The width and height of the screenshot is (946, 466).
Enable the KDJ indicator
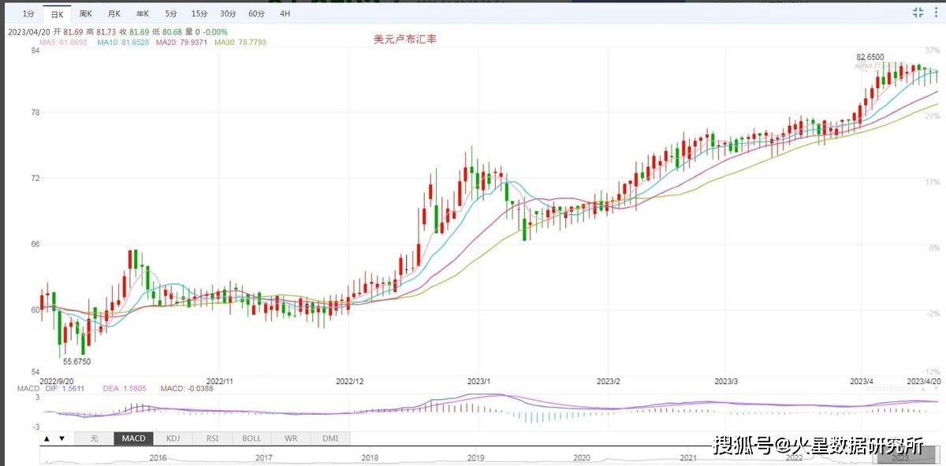pyautogui.click(x=173, y=438)
